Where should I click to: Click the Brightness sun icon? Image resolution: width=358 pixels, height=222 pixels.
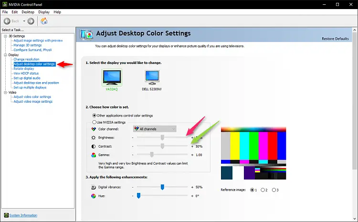click(94, 137)
